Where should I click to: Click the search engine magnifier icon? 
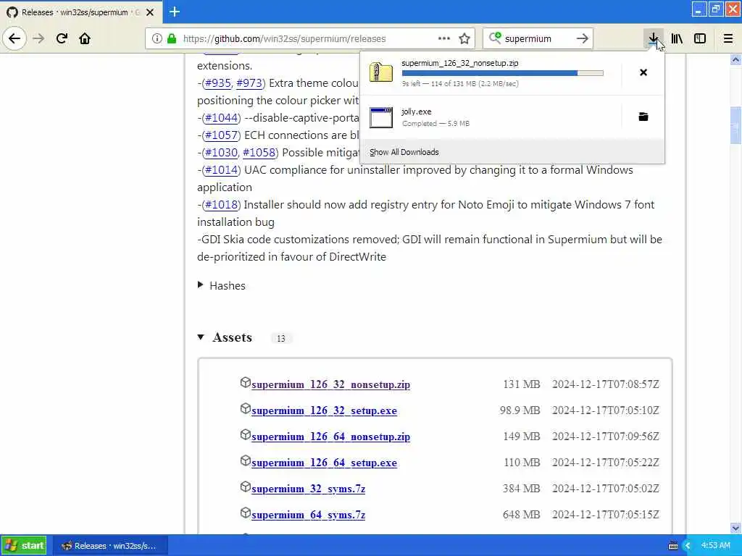tap(495, 38)
